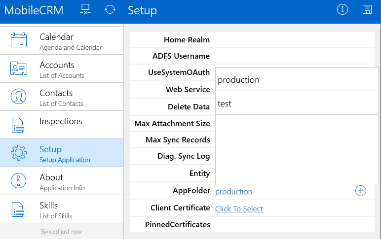Image resolution: width=381 pixels, height=239 pixels.
Task: Click the ADFS Username field
Action: pos(252,56)
